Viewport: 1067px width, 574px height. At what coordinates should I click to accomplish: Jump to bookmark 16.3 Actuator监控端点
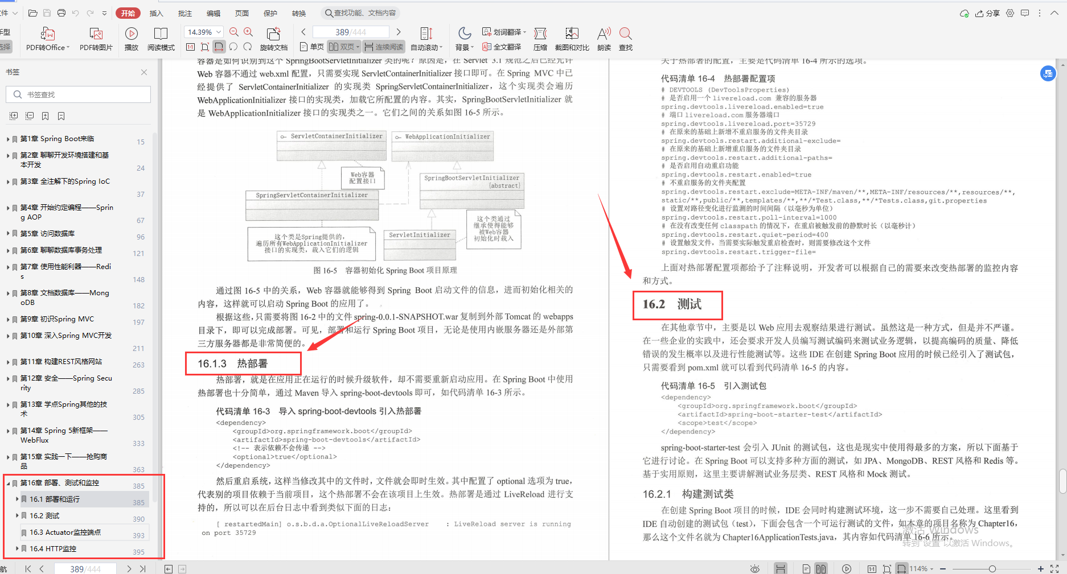[x=65, y=532]
